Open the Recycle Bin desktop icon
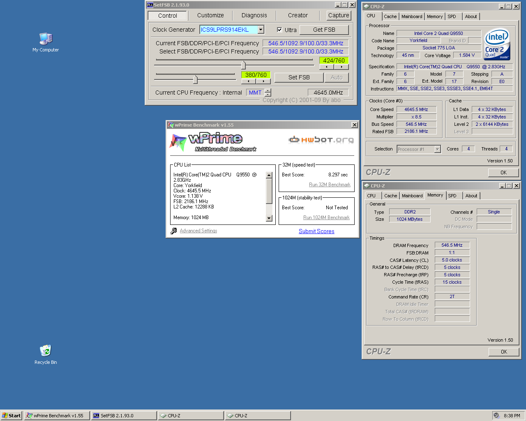 [46, 354]
